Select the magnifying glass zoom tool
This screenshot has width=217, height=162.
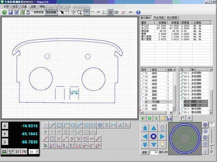click(x=79, y=13)
